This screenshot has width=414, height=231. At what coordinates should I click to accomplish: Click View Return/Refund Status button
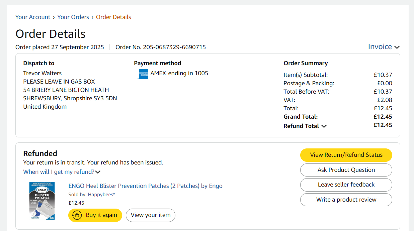click(346, 155)
